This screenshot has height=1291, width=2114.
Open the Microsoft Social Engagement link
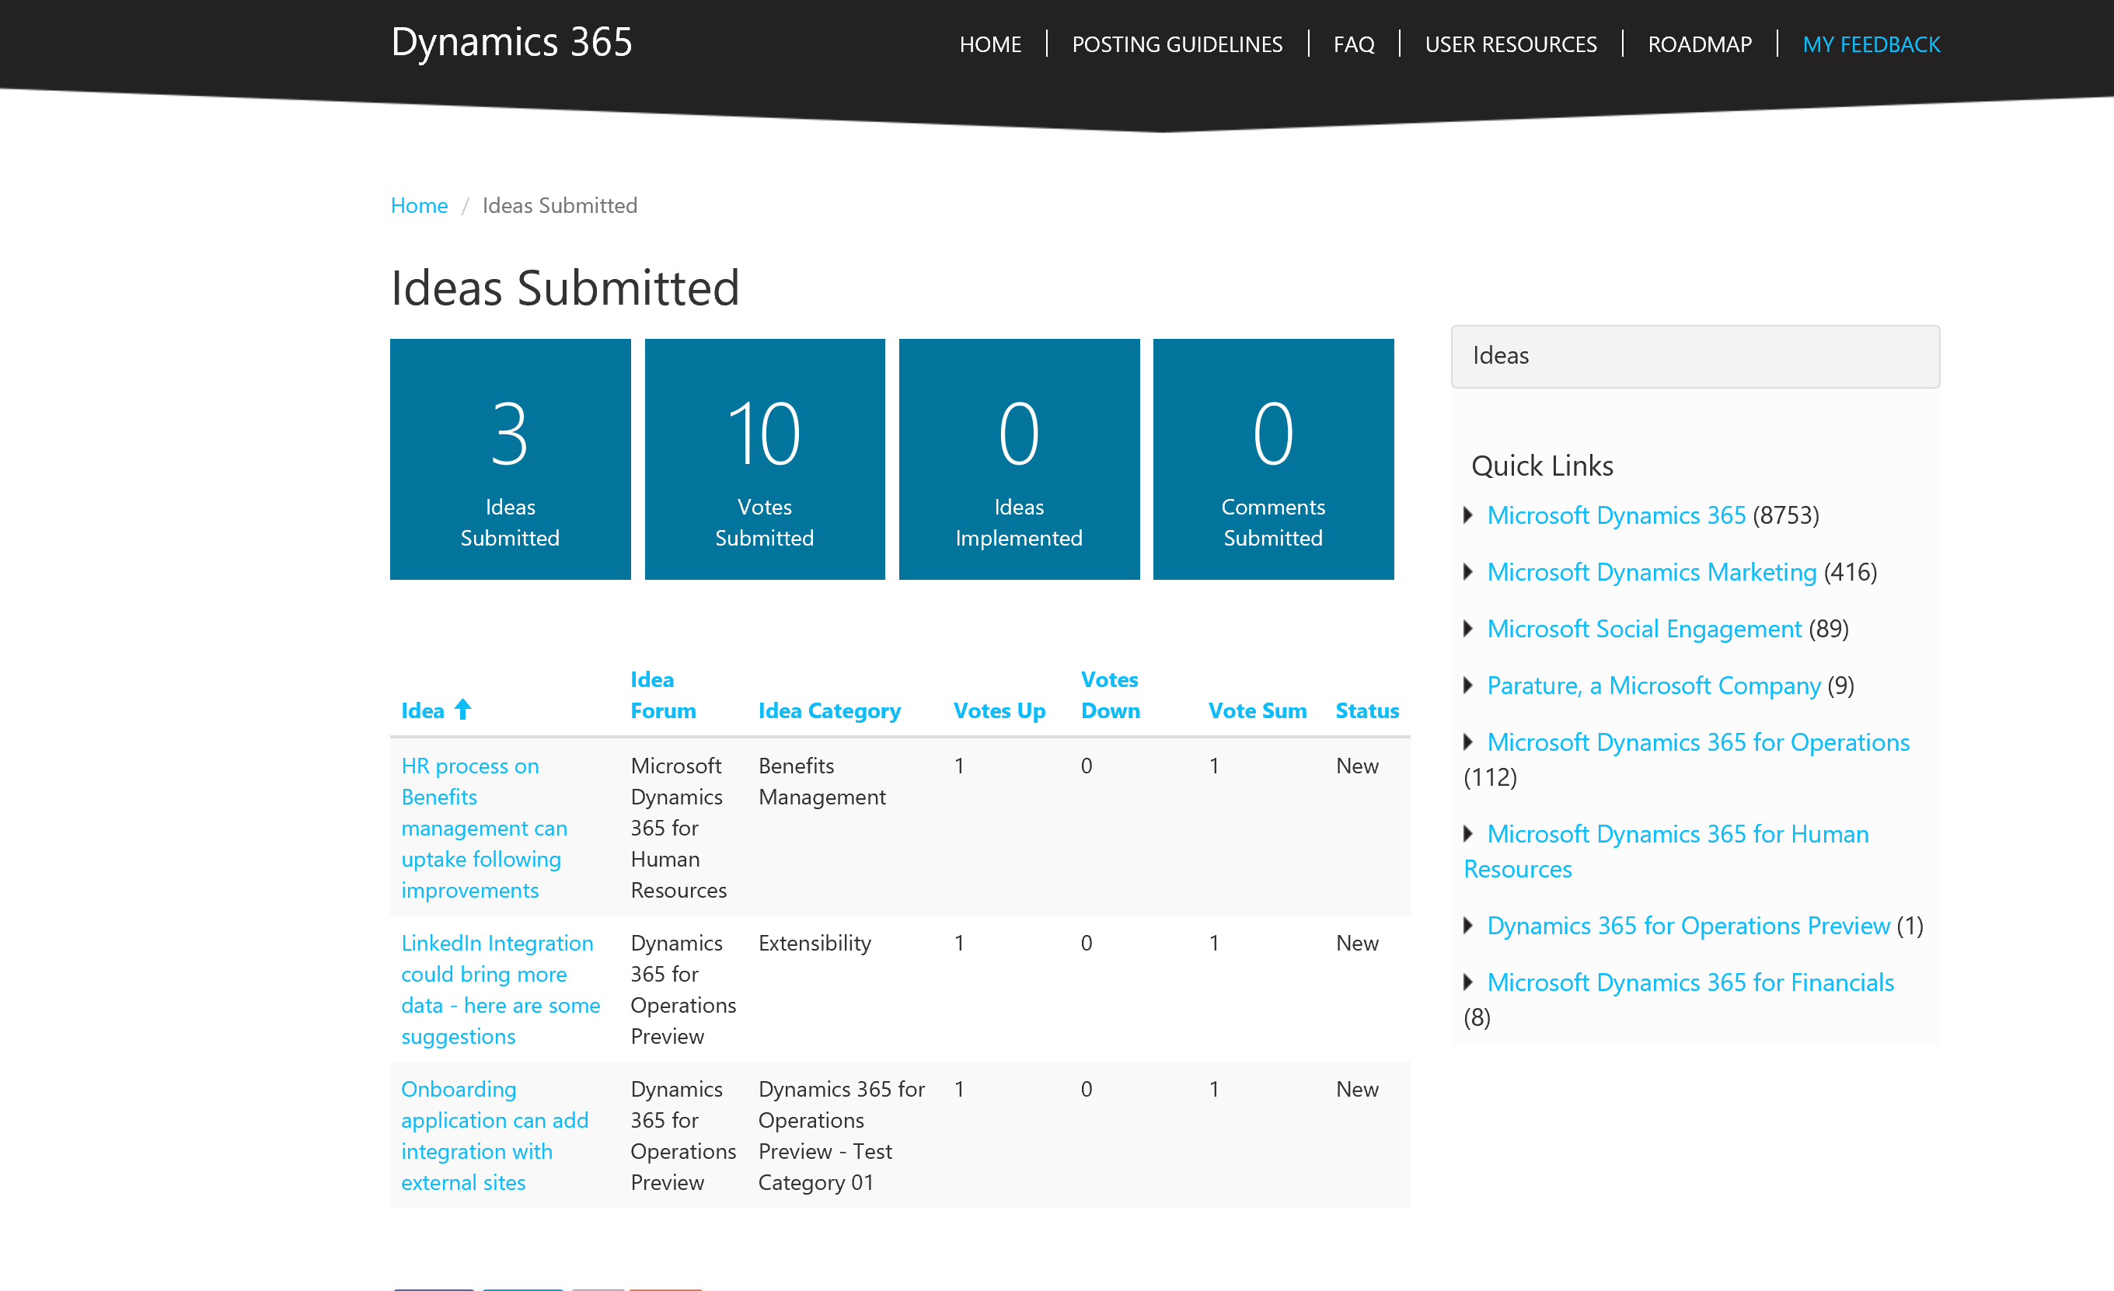tap(1644, 628)
